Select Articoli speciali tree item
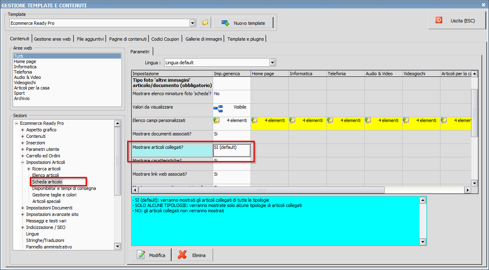The height and width of the screenshot is (270, 489). [46, 201]
